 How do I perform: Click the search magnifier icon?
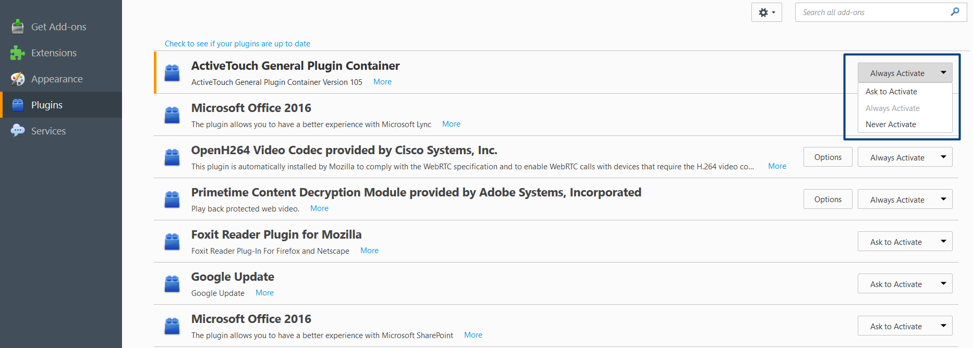[955, 11]
